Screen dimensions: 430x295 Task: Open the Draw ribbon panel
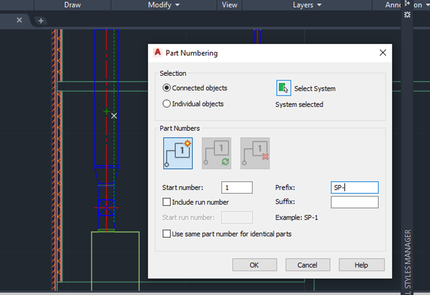point(72,5)
